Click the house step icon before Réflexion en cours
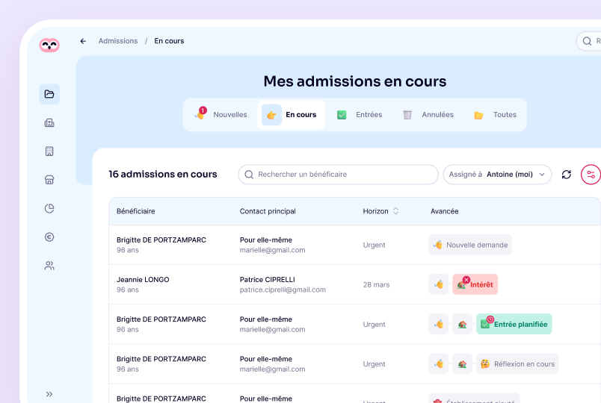The height and width of the screenshot is (403, 601). (462, 363)
